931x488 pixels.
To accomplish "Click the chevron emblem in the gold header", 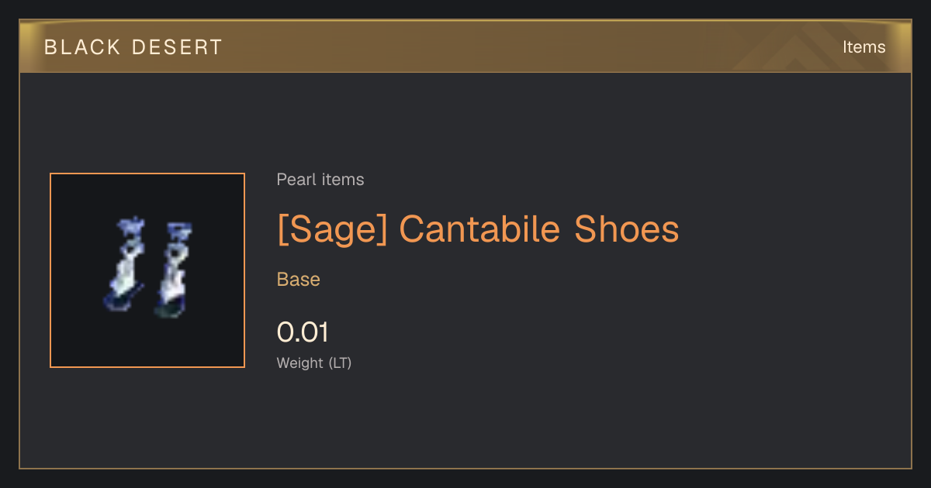I will point(799,46).
